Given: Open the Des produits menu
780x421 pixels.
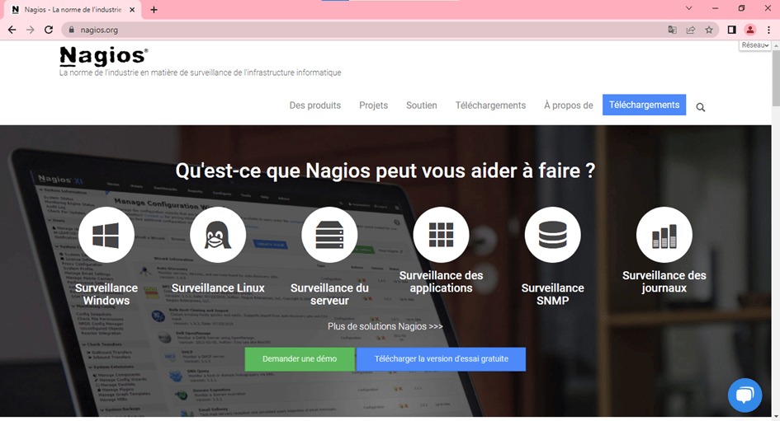Looking at the screenshot, I should [314, 105].
